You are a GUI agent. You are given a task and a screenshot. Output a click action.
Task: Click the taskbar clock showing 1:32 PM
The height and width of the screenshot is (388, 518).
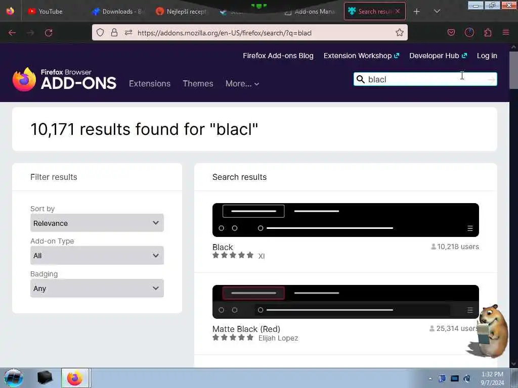coord(492,378)
